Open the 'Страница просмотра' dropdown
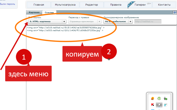 pyautogui.click(x=85, y=22)
